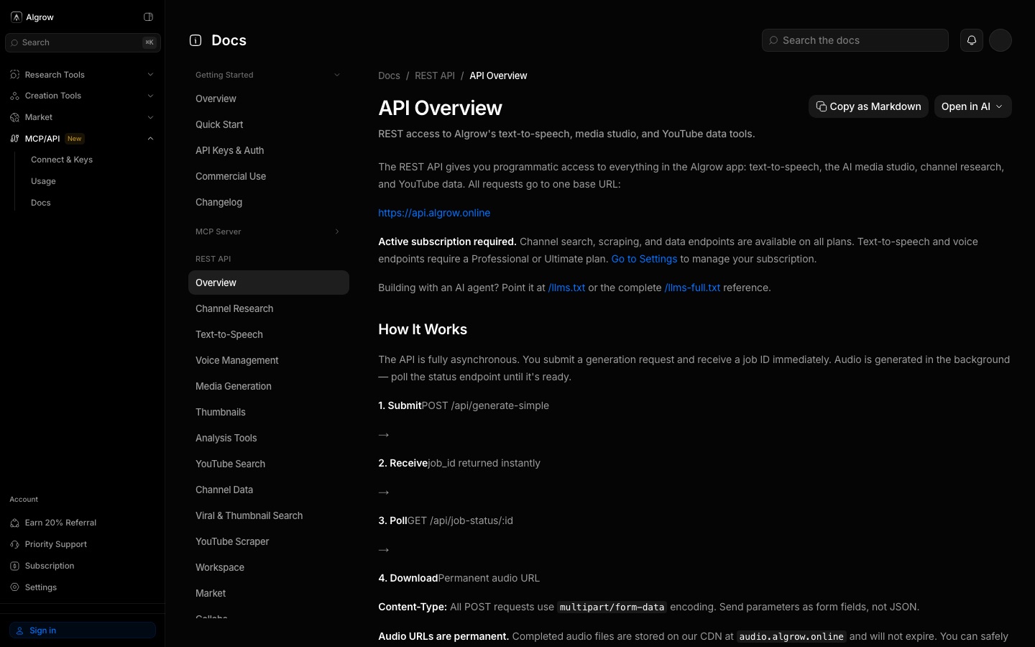Focus the Search the docs field

pos(855,40)
